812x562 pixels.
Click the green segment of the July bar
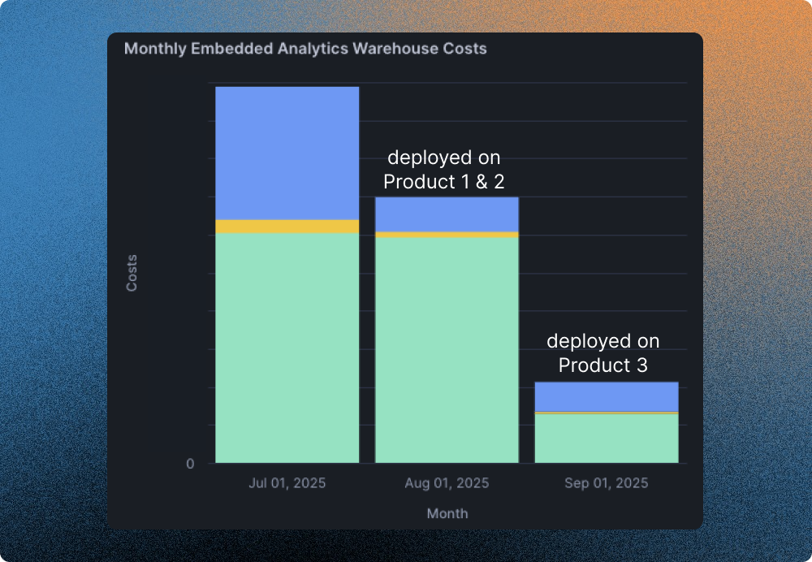286,349
